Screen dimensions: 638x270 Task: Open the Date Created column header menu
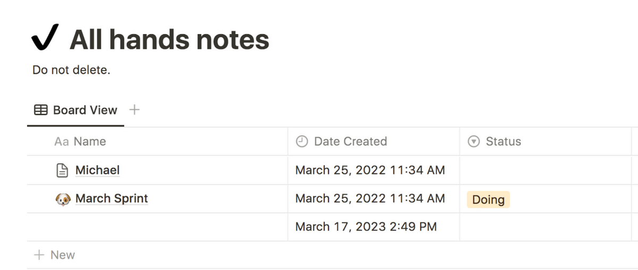[374, 142]
